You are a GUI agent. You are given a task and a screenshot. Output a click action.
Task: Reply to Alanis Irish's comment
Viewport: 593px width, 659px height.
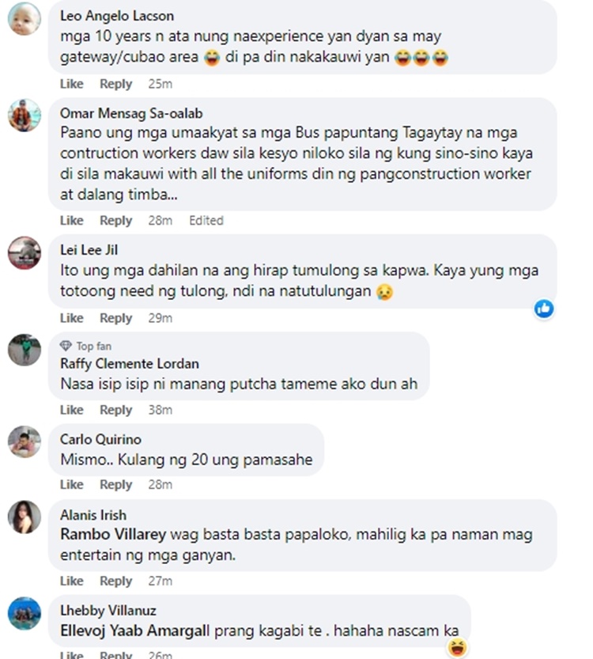(x=115, y=581)
